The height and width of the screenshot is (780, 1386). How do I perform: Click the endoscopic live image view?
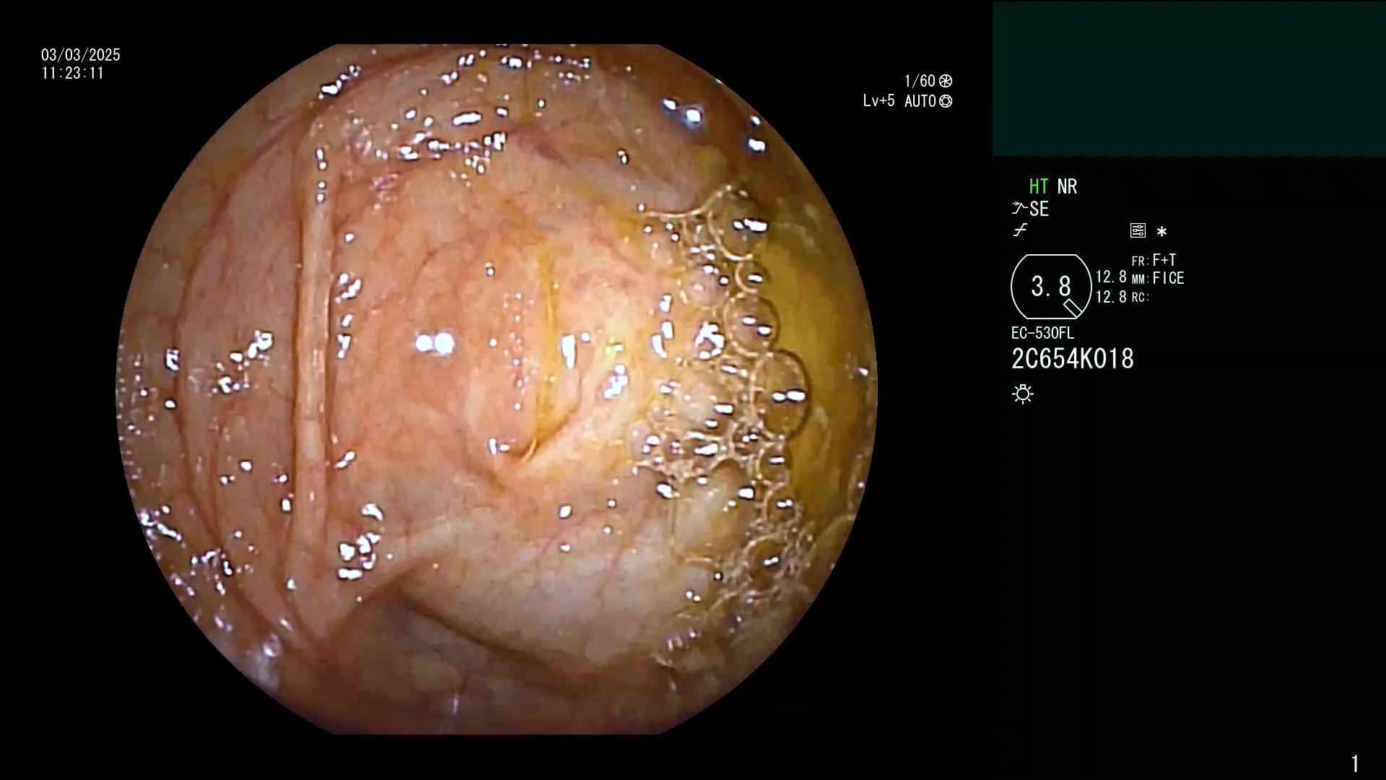point(497,389)
